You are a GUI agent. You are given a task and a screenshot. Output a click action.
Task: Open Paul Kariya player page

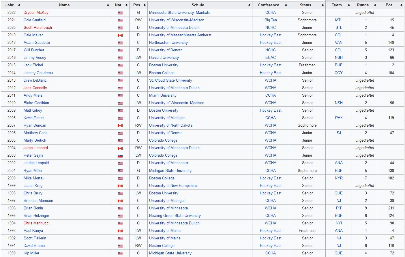click(33, 231)
